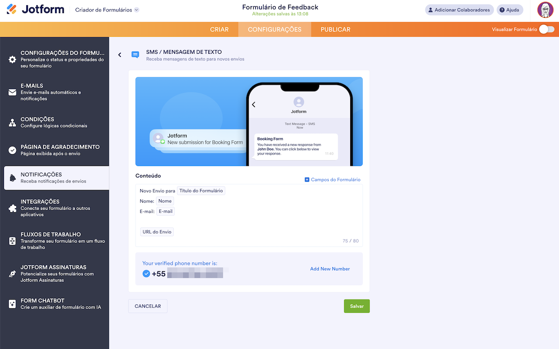
Task: Click the back chevron above the SMS settings
Action: tap(119, 55)
